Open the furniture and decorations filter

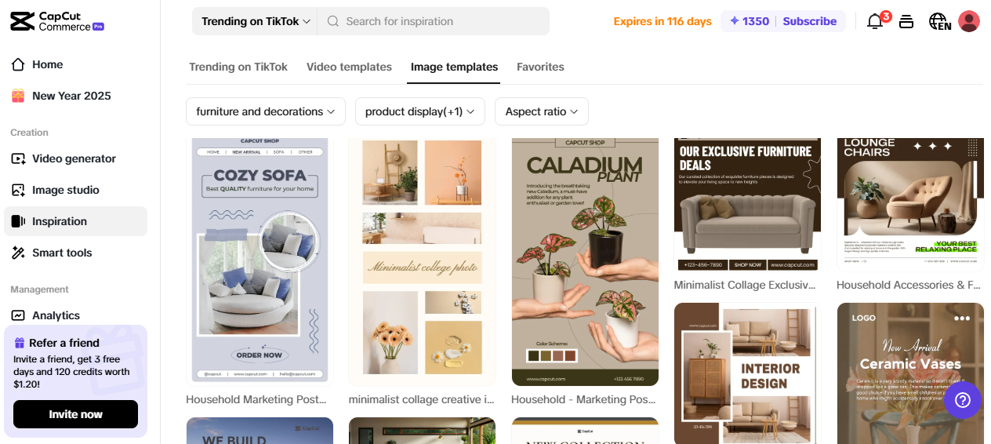[x=266, y=111]
